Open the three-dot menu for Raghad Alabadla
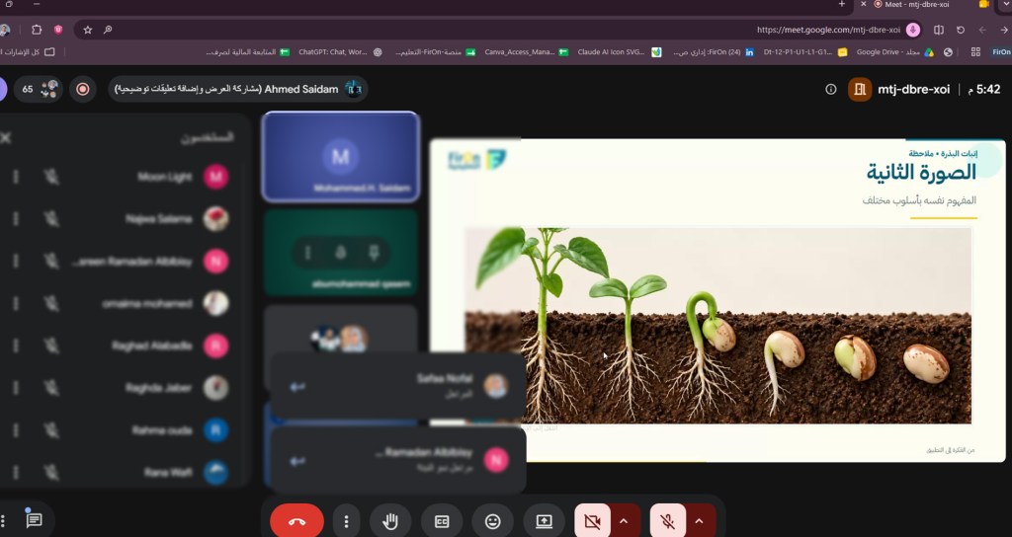This screenshot has height=537, width=1012. pos(16,346)
